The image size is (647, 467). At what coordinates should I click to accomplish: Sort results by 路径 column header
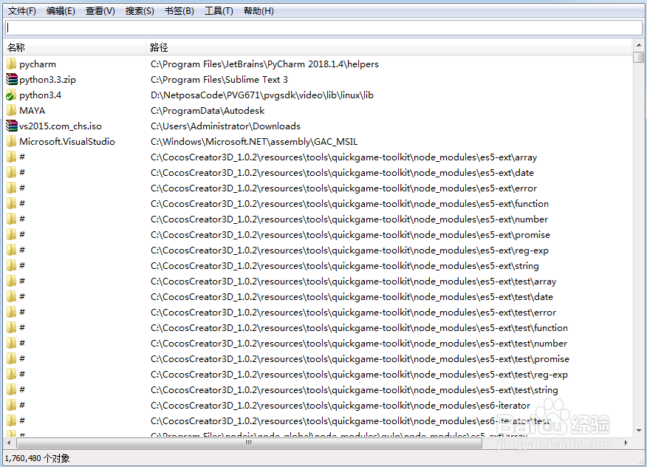[x=388, y=47]
